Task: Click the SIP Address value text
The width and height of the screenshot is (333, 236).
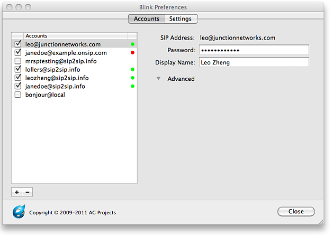Action: tap(238, 37)
